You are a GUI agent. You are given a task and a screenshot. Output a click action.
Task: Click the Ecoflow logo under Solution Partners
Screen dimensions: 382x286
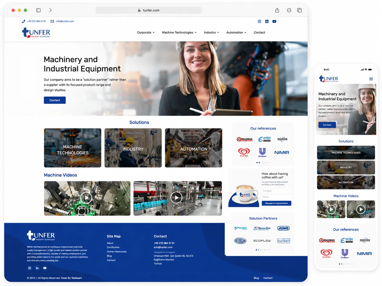pyautogui.click(x=262, y=241)
